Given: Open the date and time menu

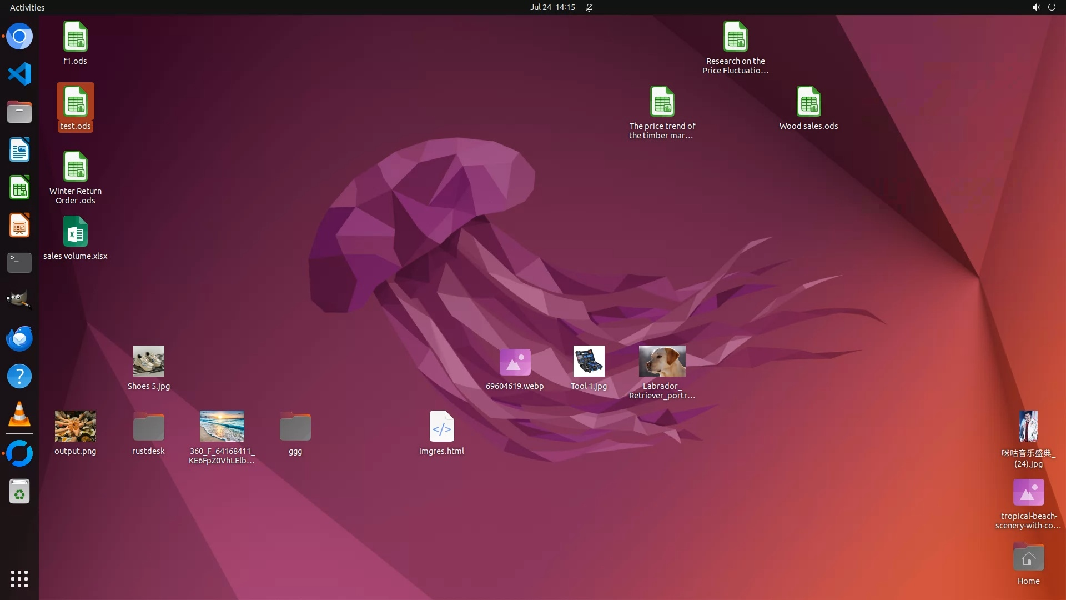Looking at the screenshot, I should pos(552,7).
